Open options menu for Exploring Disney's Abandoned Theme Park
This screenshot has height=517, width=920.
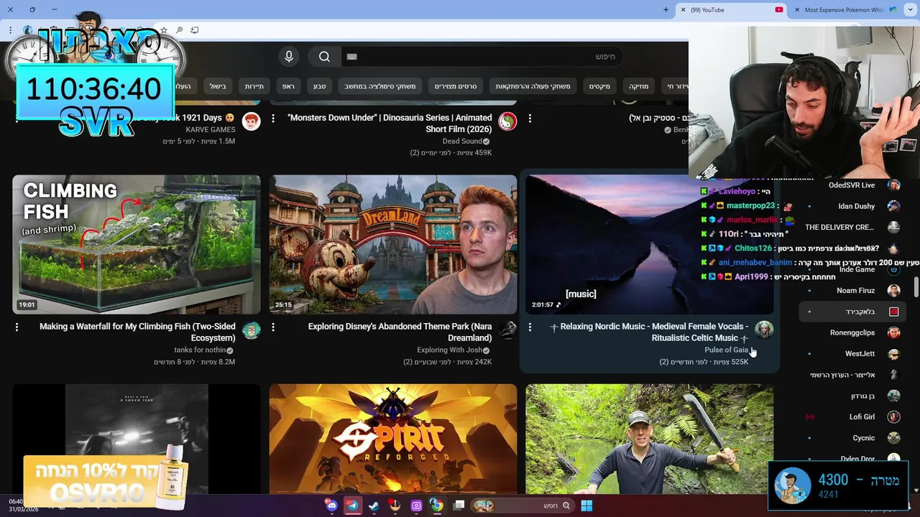pos(273,327)
